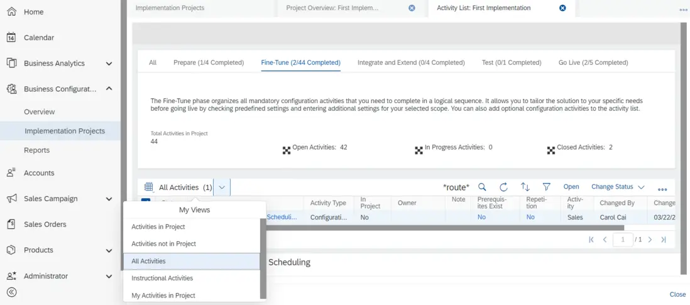Switch to the Integrate and Extend tab

coord(411,63)
